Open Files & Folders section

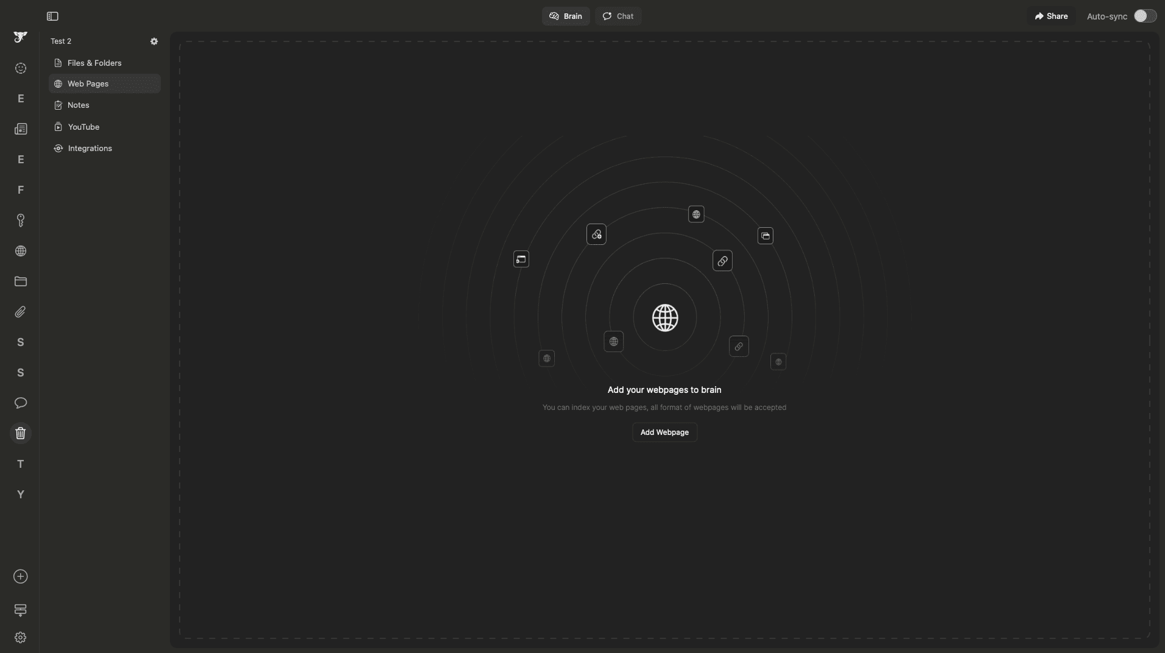[94, 63]
